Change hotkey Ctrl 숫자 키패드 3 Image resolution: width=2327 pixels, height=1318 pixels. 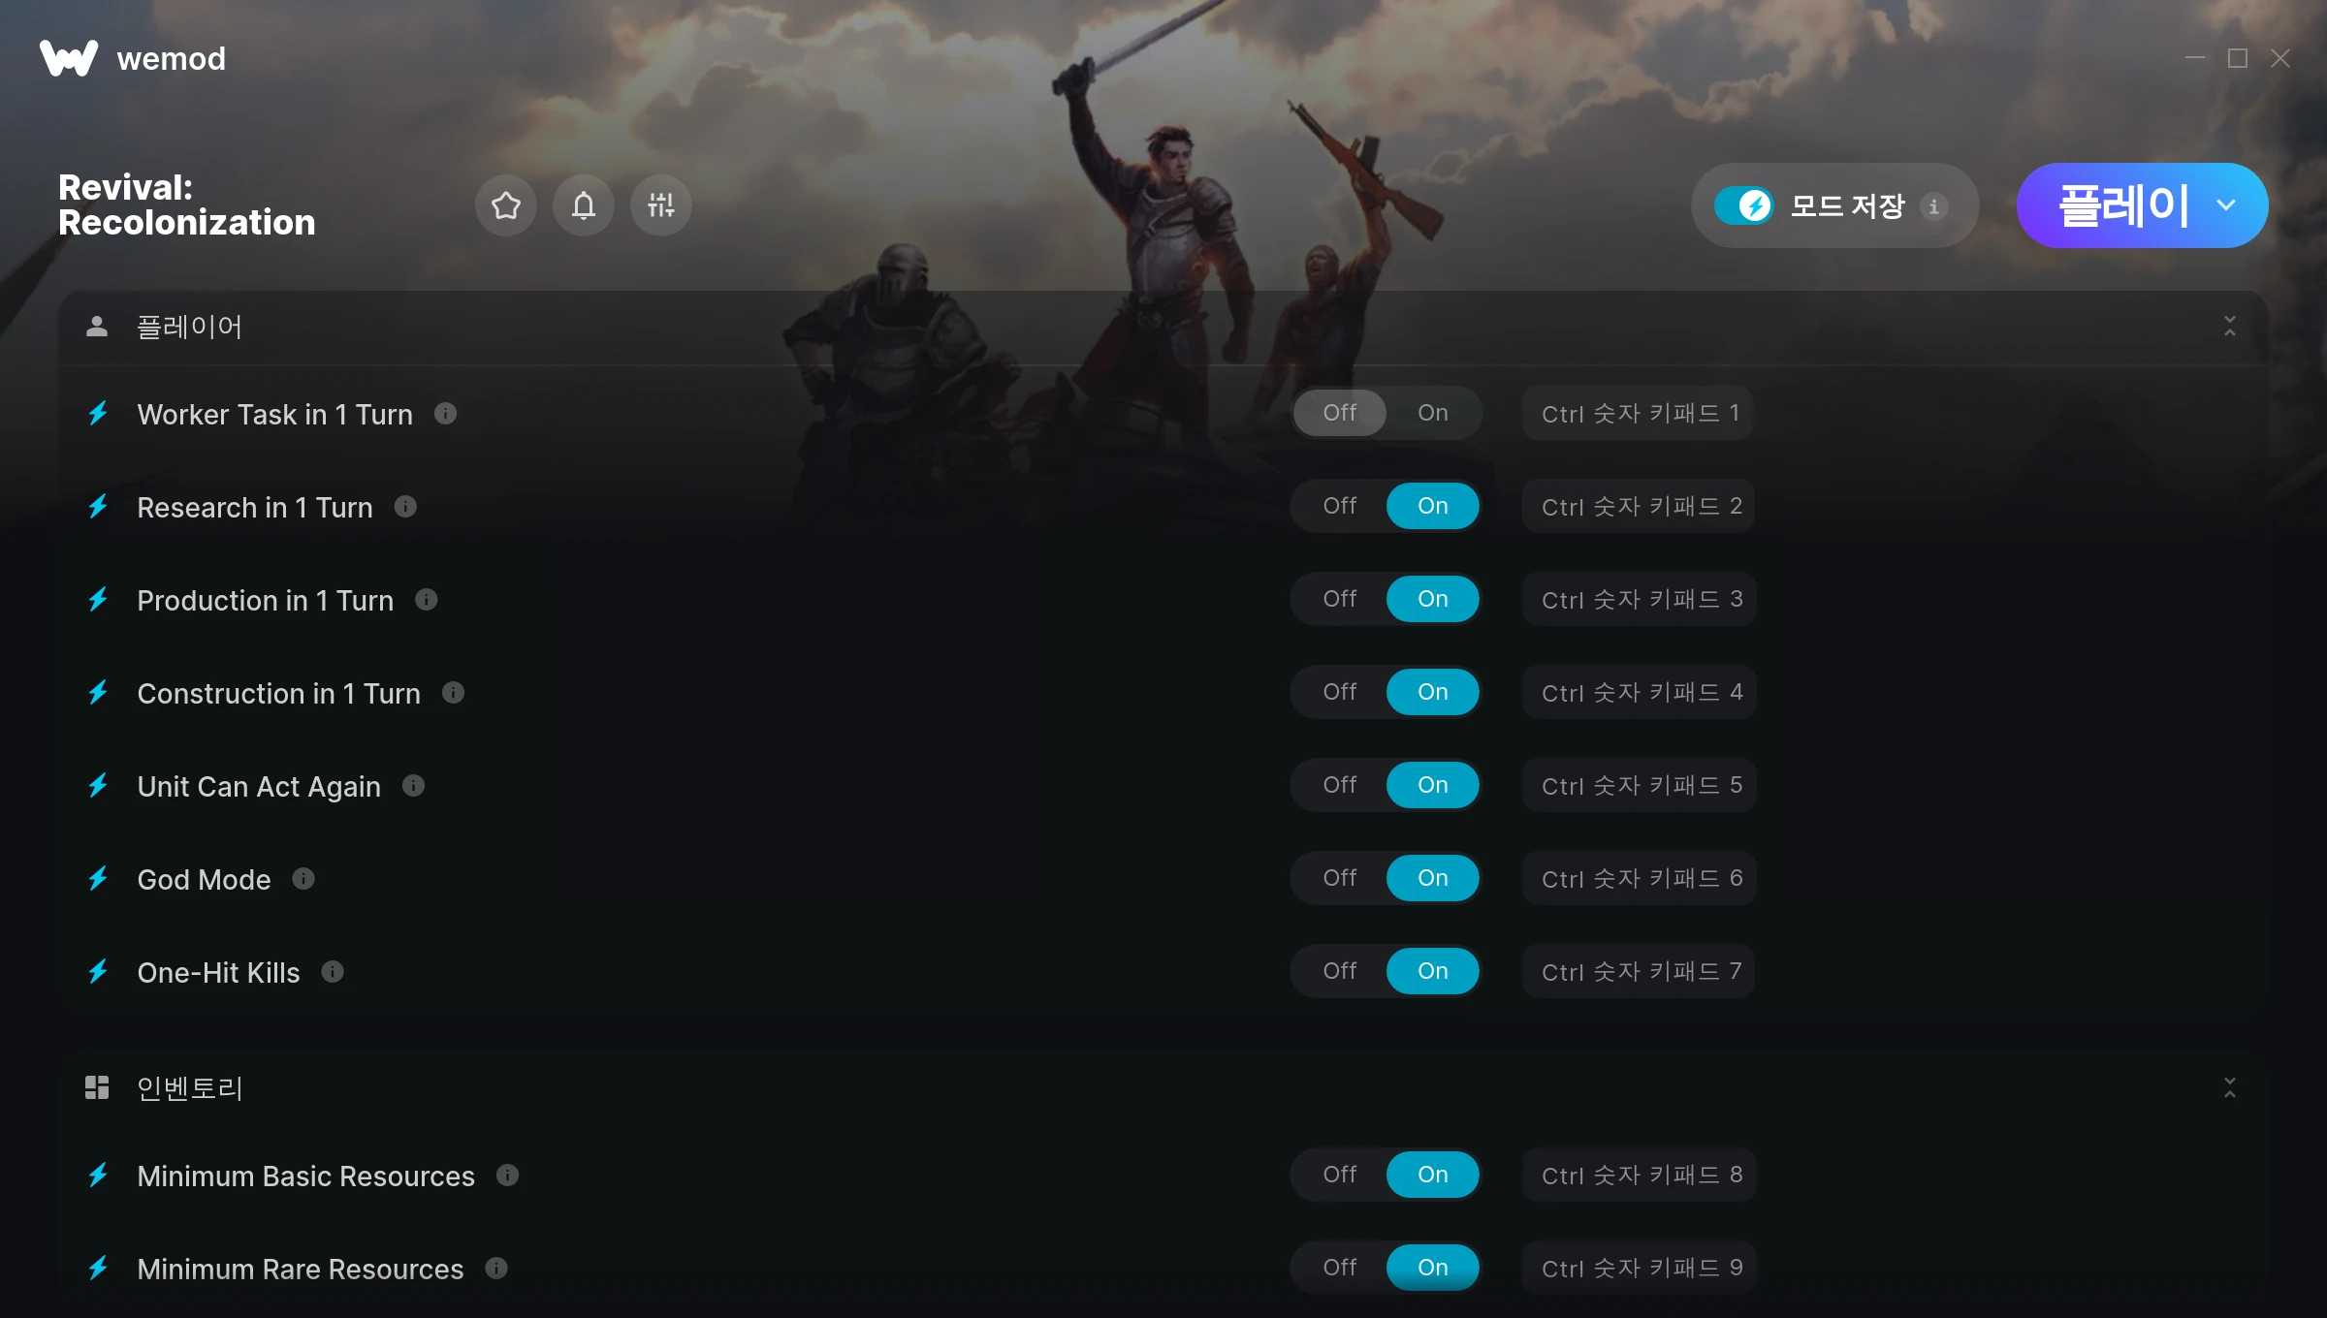1640,599
